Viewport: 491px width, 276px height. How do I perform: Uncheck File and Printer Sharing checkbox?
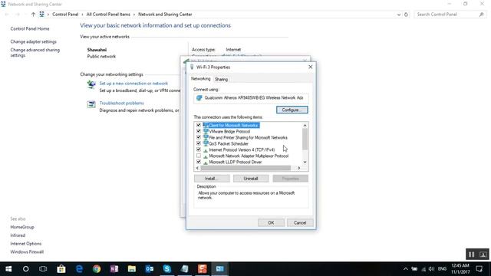(x=199, y=137)
